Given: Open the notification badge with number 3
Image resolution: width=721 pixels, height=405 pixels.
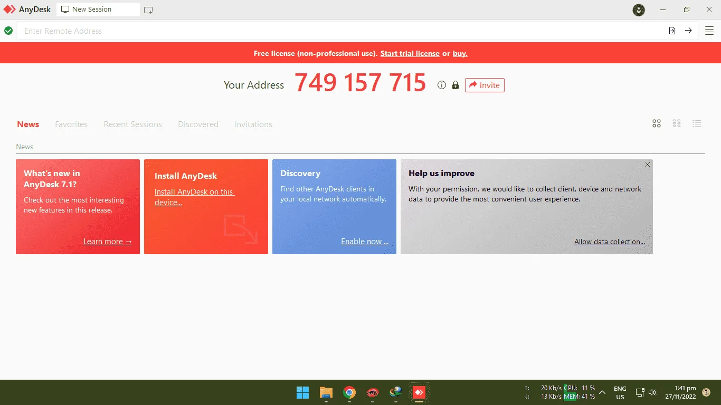Looking at the screenshot, I should [706, 392].
